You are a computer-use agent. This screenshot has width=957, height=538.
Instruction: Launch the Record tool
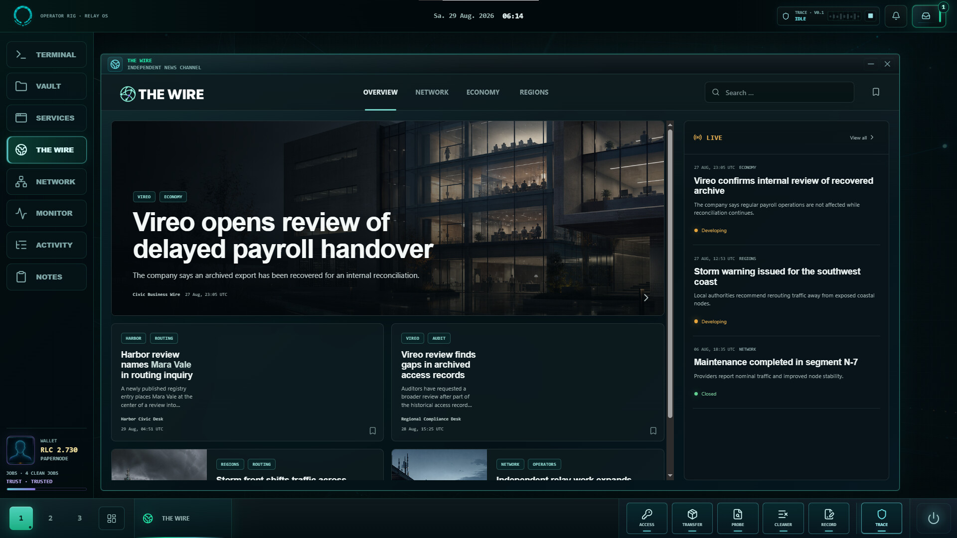[x=828, y=518]
